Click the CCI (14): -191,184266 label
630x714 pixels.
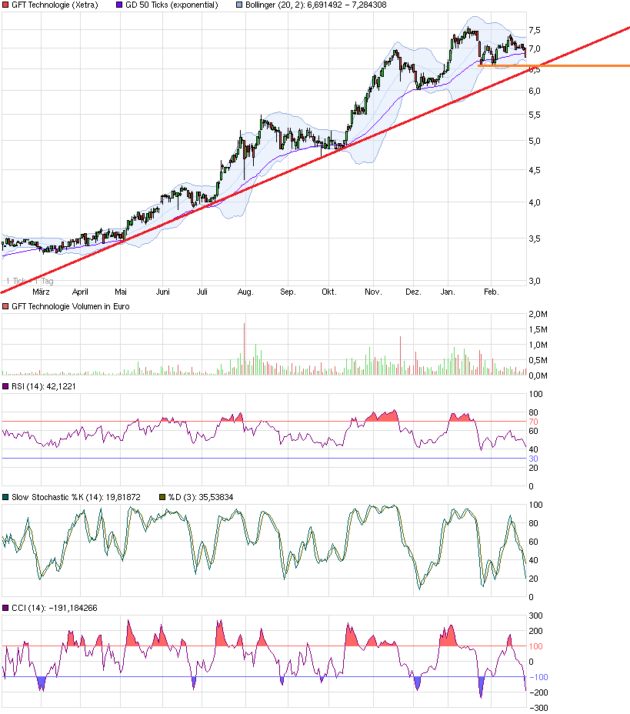54,608
